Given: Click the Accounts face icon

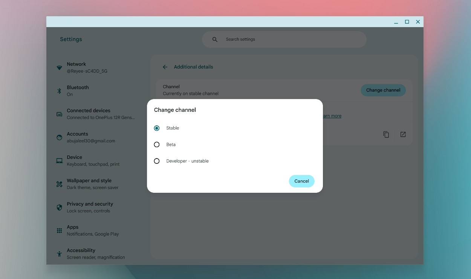Looking at the screenshot, I should pos(59,137).
